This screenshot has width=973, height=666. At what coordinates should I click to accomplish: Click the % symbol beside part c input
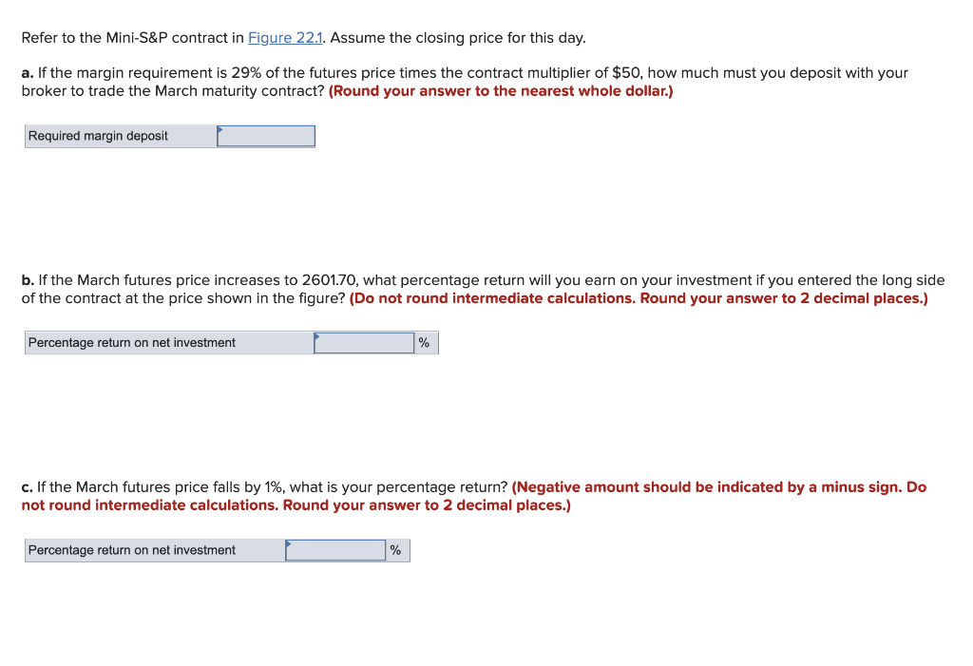tap(396, 550)
